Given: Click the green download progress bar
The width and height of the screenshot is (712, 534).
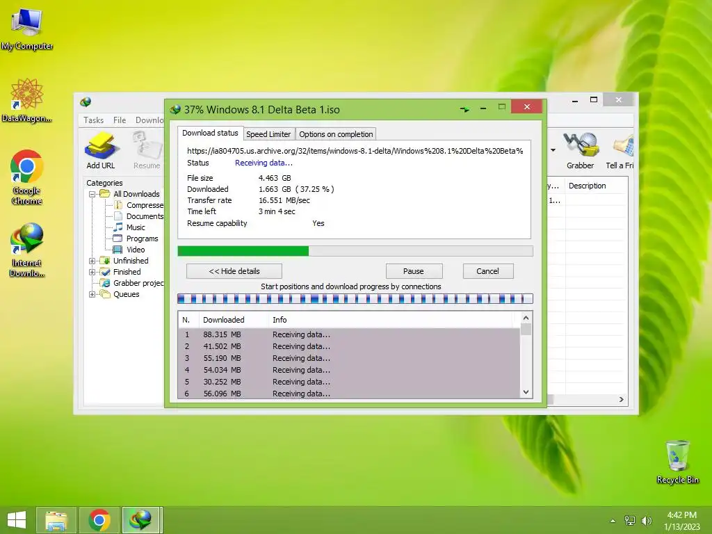Looking at the screenshot, I should coord(355,250).
